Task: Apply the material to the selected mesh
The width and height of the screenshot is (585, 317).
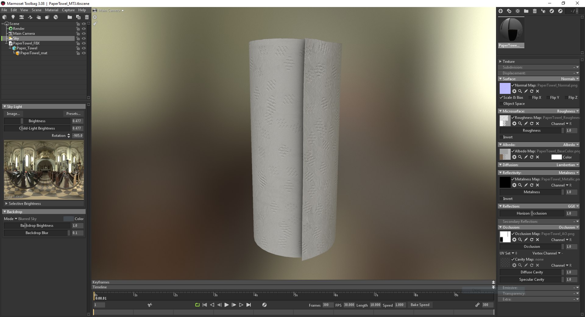Action: point(543,11)
